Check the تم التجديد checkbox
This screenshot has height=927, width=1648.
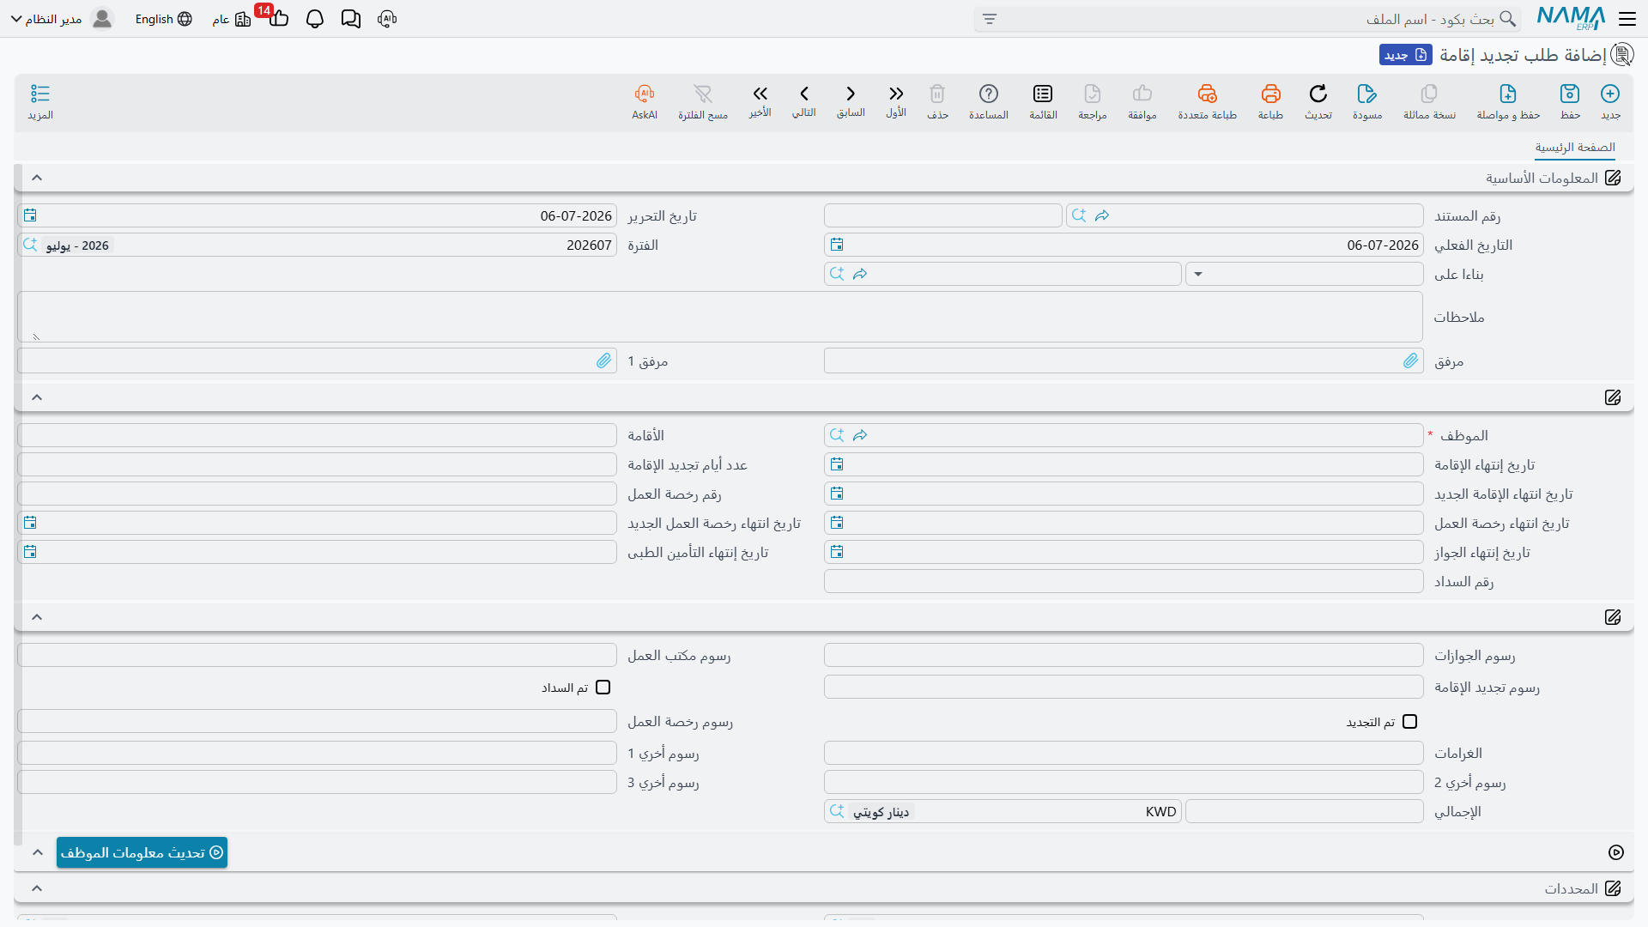point(1409,722)
